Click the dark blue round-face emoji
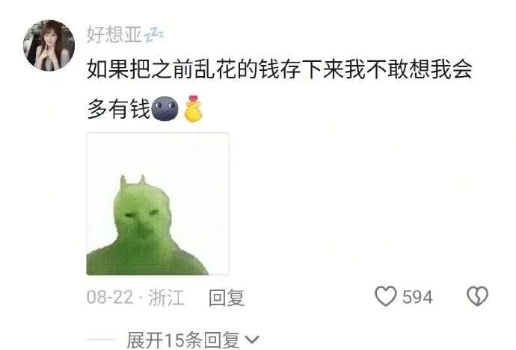This screenshot has height=350, width=516. tap(165, 109)
